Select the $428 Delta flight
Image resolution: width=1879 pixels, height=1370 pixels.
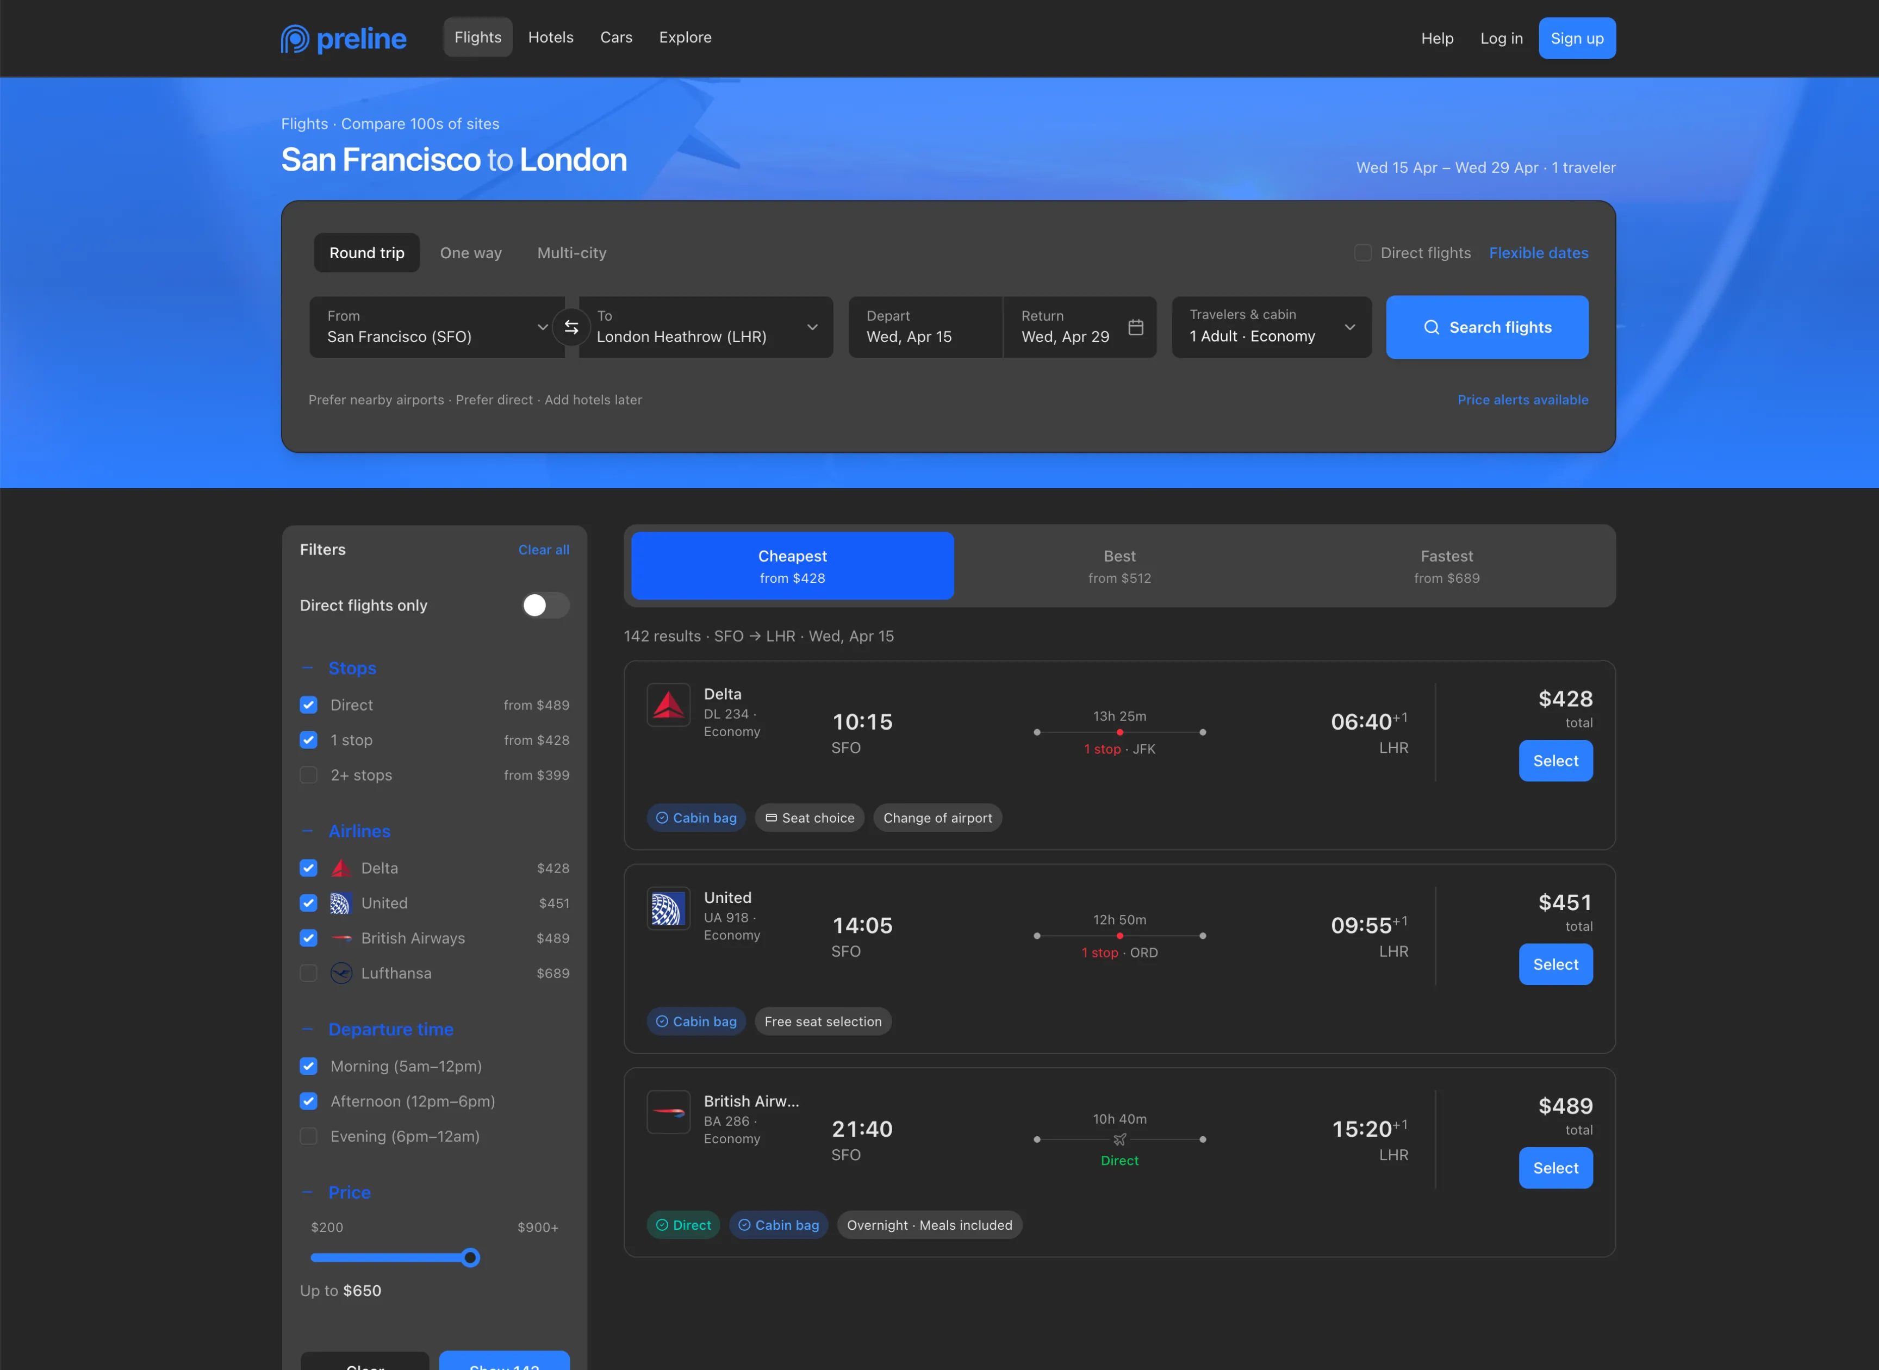point(1556,761)
